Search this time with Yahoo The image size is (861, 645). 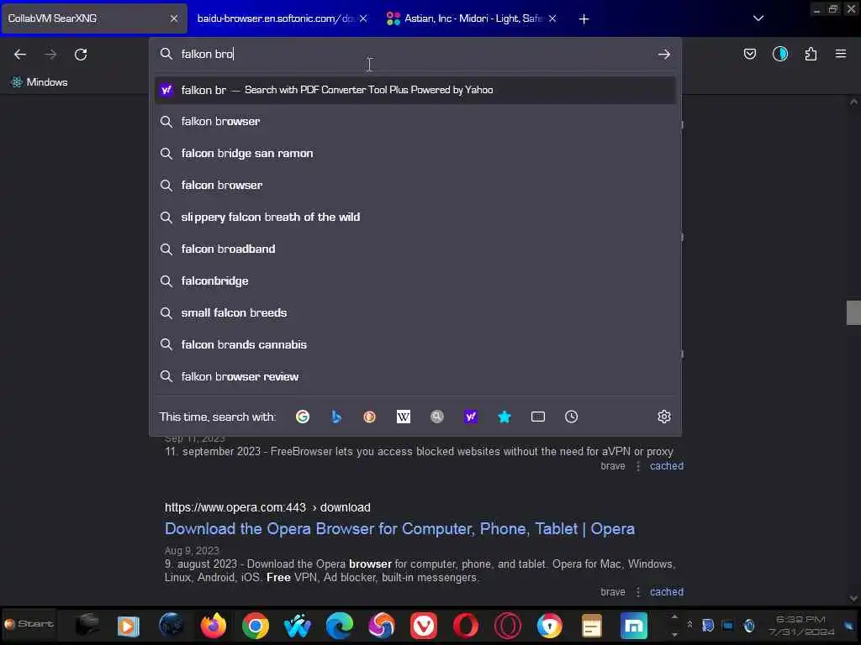coord(471,417)
